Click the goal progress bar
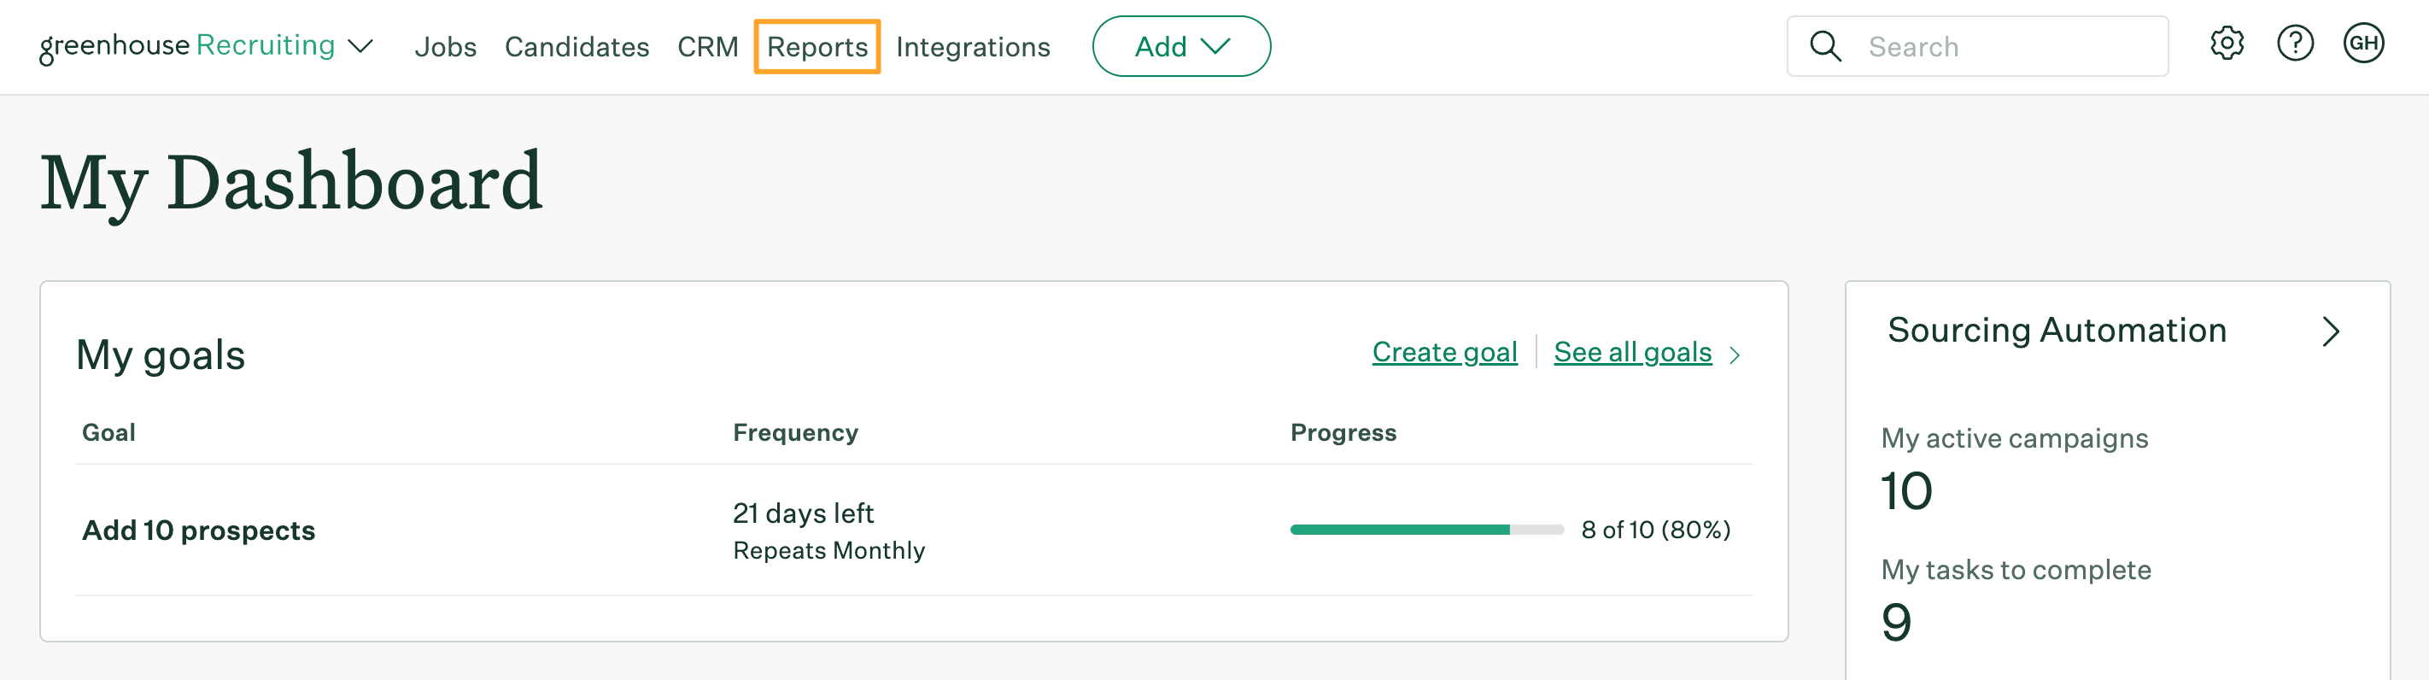 click(x=1425, y=529)
